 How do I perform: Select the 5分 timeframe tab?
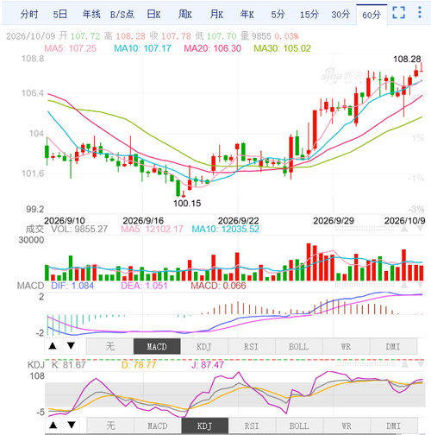point(278,14)
